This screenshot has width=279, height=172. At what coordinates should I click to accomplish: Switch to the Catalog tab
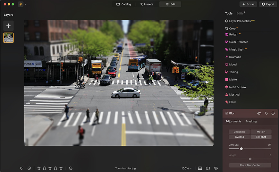click(x=124, y=4)
